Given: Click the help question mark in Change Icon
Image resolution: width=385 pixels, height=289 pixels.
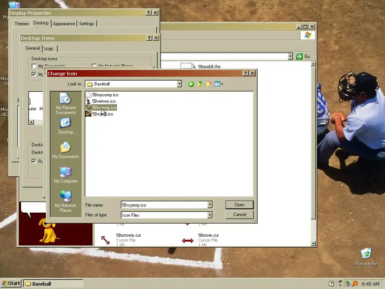Looking at the screenshot, I should (x=245, y=73).
